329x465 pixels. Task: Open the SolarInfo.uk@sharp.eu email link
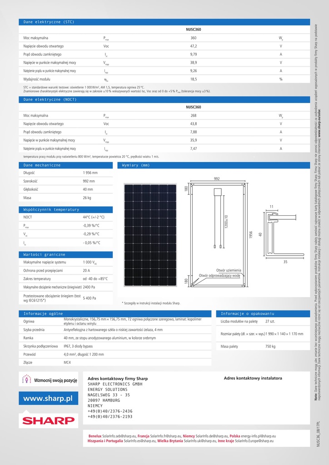click(x=199, y=441)
